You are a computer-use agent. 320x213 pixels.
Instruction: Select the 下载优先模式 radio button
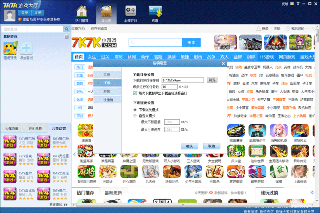(135, 109)
